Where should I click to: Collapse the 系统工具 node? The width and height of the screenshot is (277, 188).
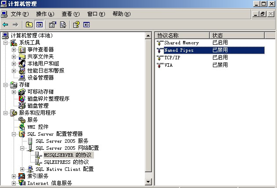point(5,43)
